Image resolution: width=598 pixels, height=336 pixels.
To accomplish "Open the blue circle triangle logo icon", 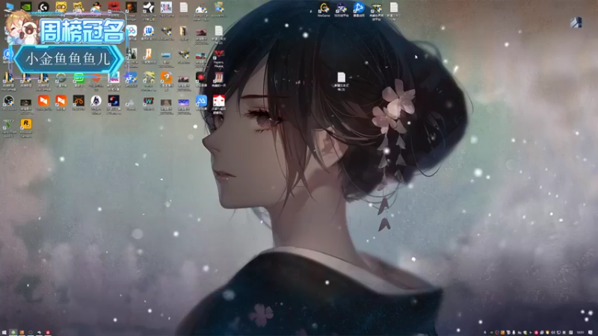I will (x=359, y=7).
